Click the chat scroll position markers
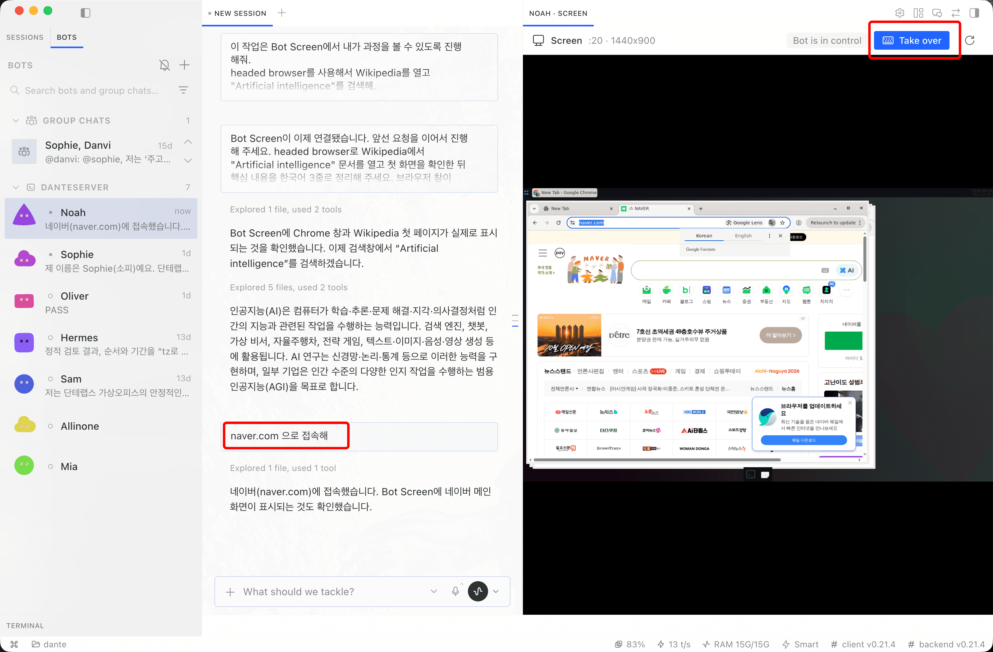This screenshot has height=652, width=993. pyautogui.click(x=515, y=320)
